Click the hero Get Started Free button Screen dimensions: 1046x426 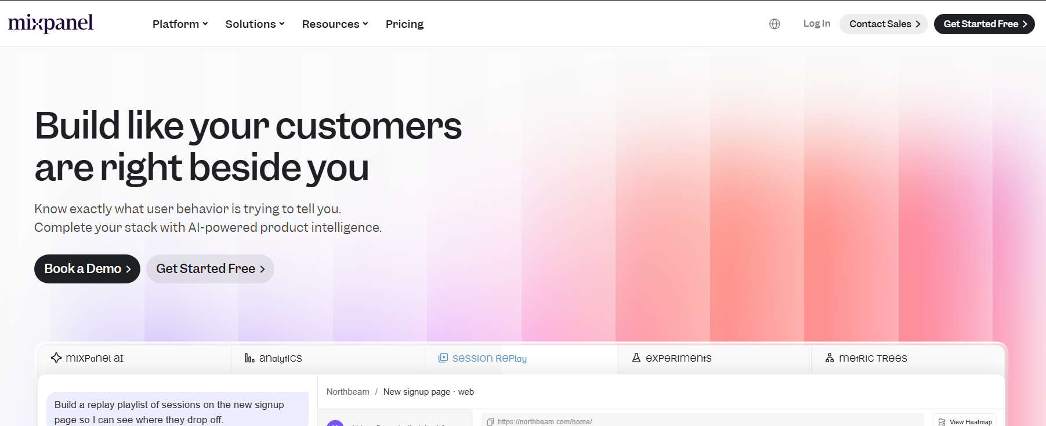pos(210,269)
